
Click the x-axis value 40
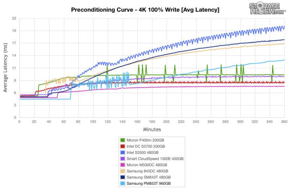pyautogui.click(x=49, y=122)
